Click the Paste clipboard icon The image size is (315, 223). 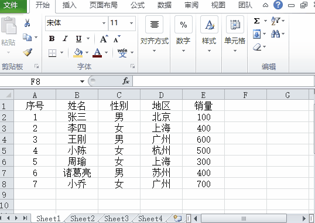9,26
